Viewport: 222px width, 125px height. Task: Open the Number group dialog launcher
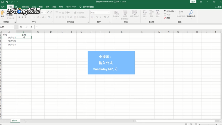pos(110,22)
